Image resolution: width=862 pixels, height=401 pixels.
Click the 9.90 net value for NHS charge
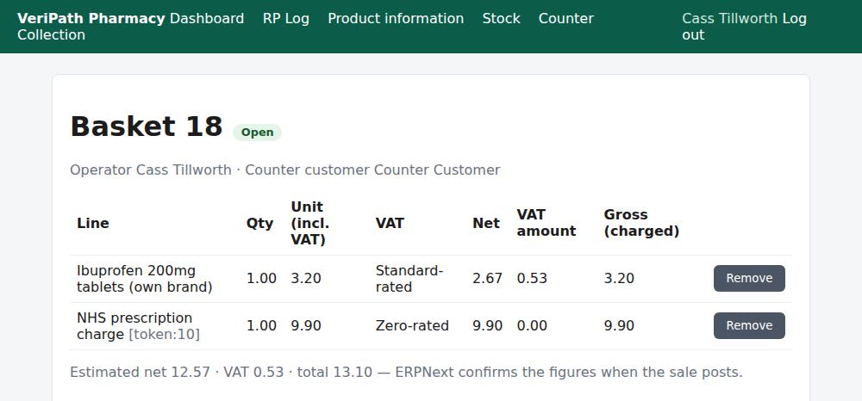488,326
